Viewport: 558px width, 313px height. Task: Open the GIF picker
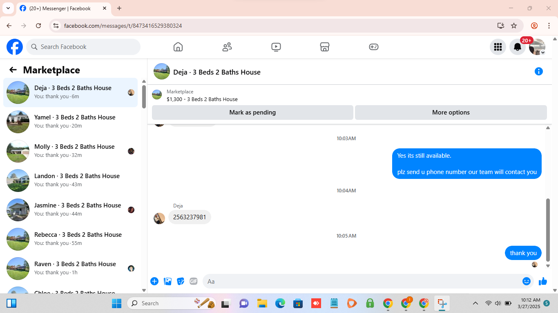[194, 281]
